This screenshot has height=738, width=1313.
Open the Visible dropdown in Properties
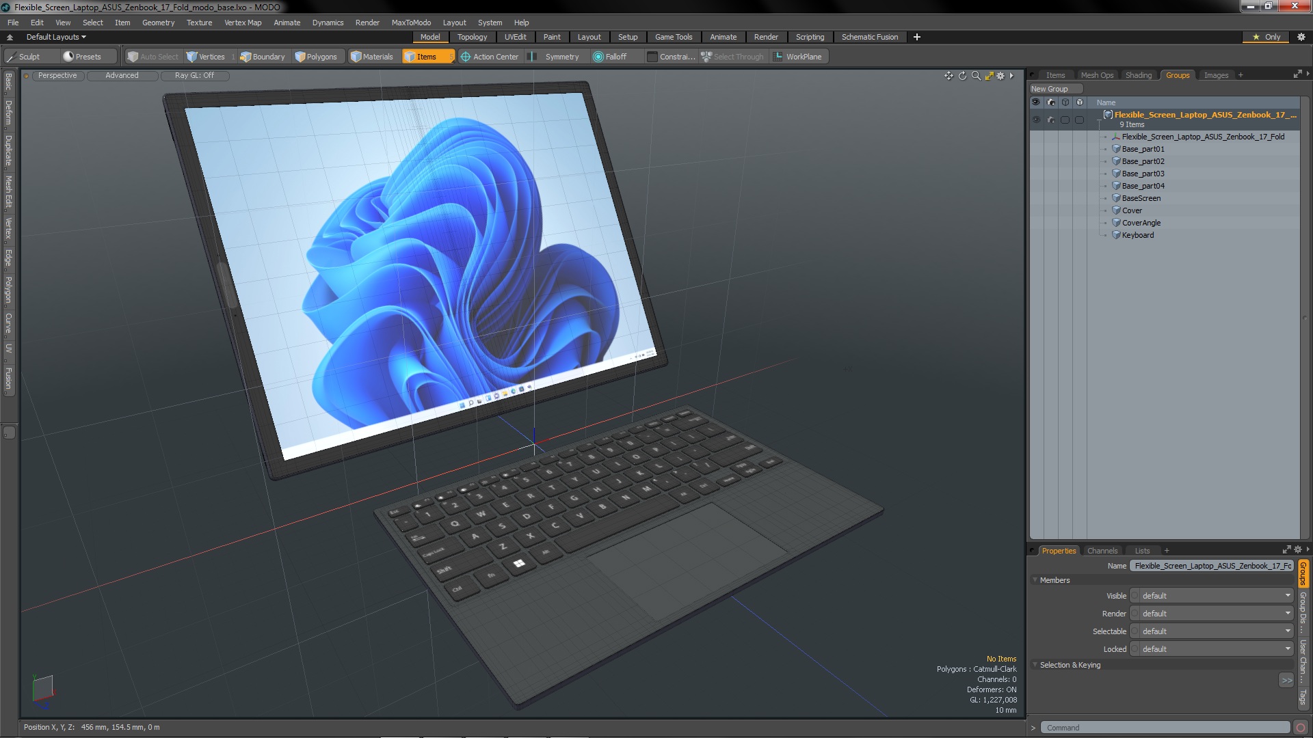(x=1211, y=596)
